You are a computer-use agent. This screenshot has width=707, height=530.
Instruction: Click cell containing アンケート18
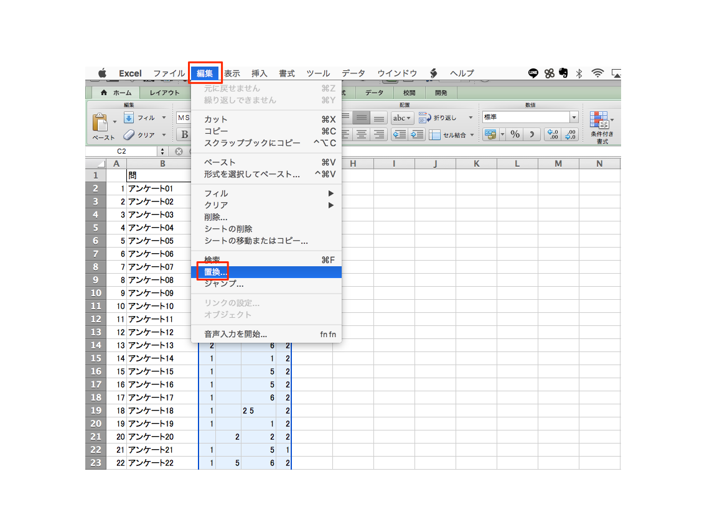(x=162, y=411)
